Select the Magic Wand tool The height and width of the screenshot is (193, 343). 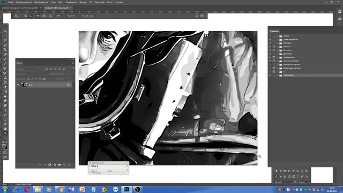click(5, 45)
